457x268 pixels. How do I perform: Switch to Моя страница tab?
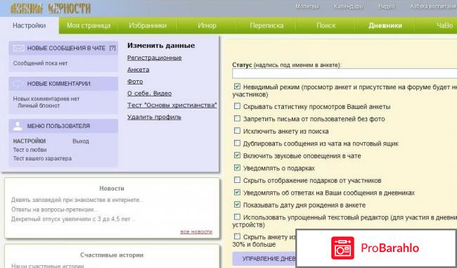tap(89, 25)
